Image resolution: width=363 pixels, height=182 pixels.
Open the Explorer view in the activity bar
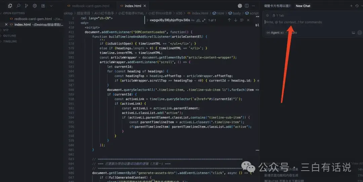(x=10, y=6)
